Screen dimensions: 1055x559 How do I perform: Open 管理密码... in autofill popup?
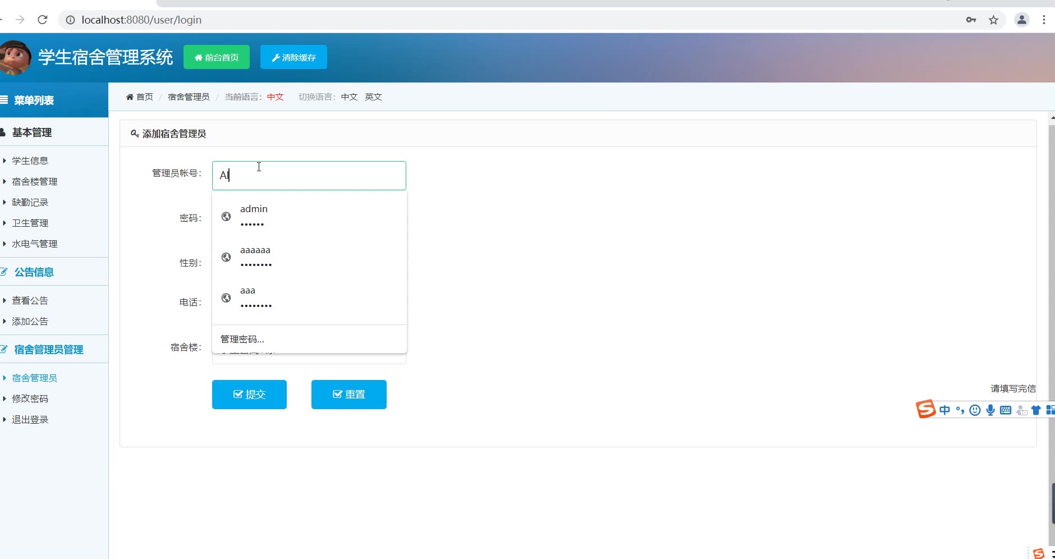click(x=309, y=339)
